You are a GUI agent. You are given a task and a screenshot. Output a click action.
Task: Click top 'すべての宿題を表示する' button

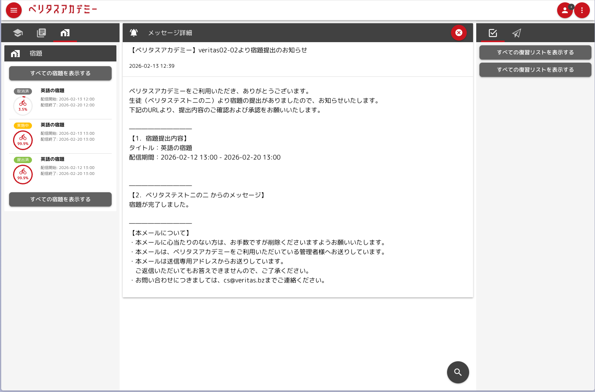pyautogui.click(x=60, y=73)
